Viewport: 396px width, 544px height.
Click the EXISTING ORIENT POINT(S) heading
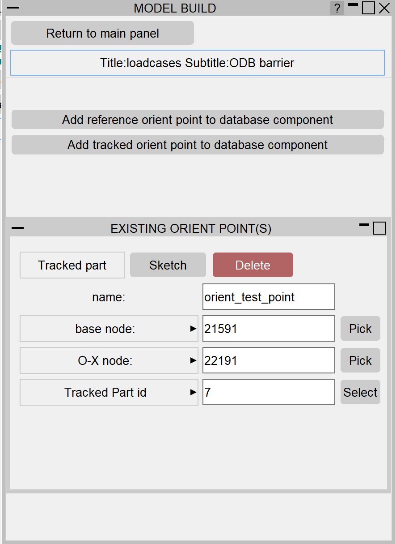click(x=191, y=228)
